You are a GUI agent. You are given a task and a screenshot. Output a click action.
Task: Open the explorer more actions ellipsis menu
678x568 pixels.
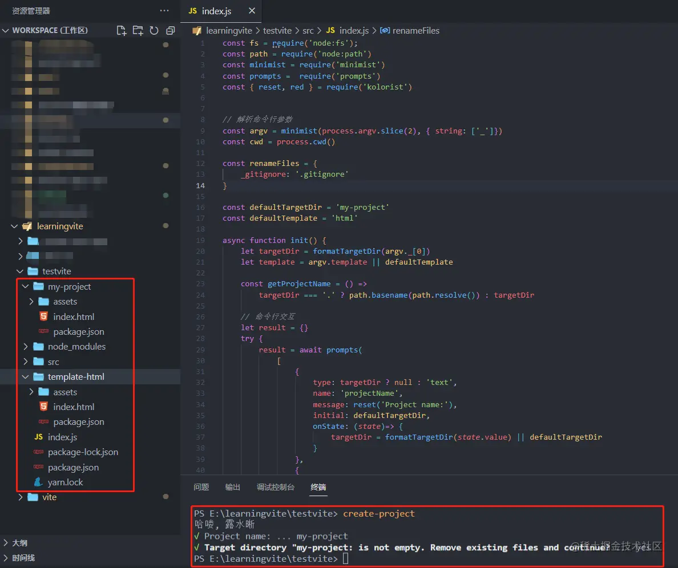[x=164, y=10]
